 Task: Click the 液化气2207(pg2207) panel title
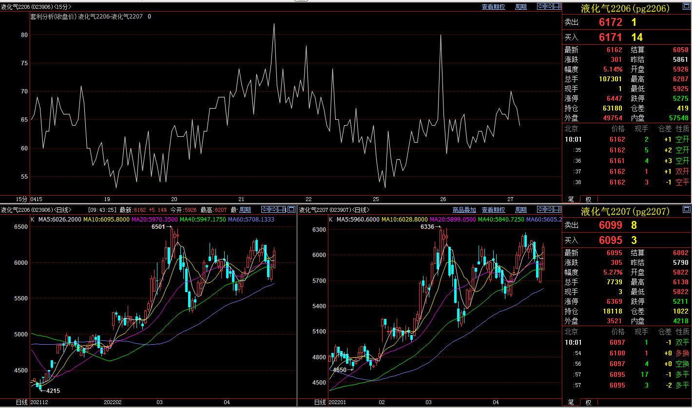[625, 211]
